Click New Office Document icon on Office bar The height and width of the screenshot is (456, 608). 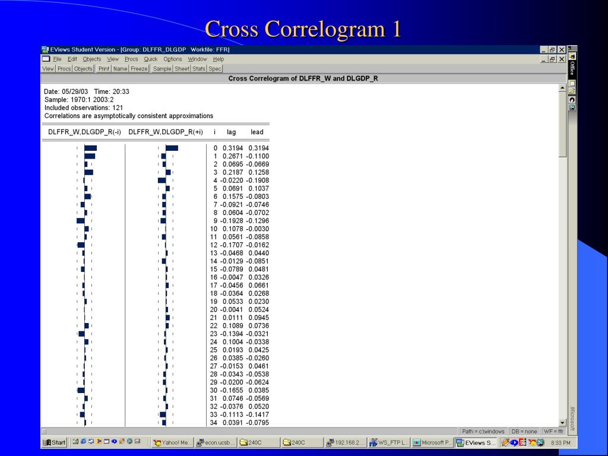[572, 83]
